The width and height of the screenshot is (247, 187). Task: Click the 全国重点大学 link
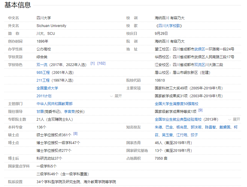click(47, 88)
